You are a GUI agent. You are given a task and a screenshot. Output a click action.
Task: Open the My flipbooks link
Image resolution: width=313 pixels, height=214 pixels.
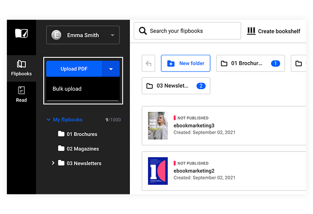coord(67,119)
